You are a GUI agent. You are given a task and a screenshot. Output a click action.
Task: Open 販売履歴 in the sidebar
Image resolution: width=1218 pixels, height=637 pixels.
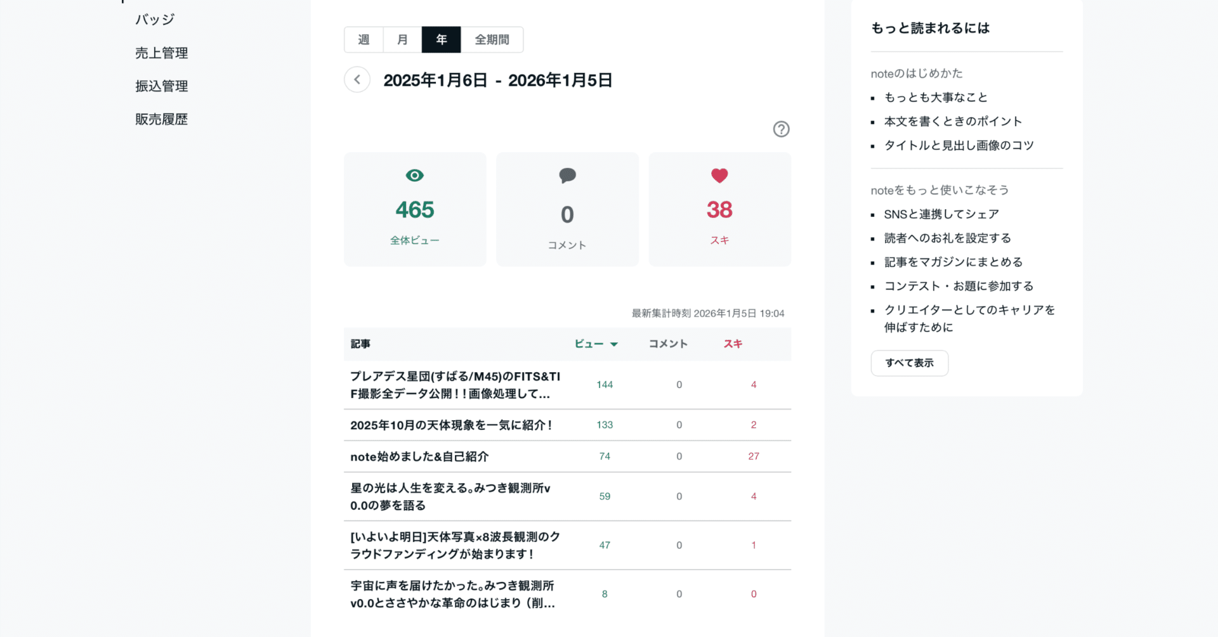(x=160, y=119)
